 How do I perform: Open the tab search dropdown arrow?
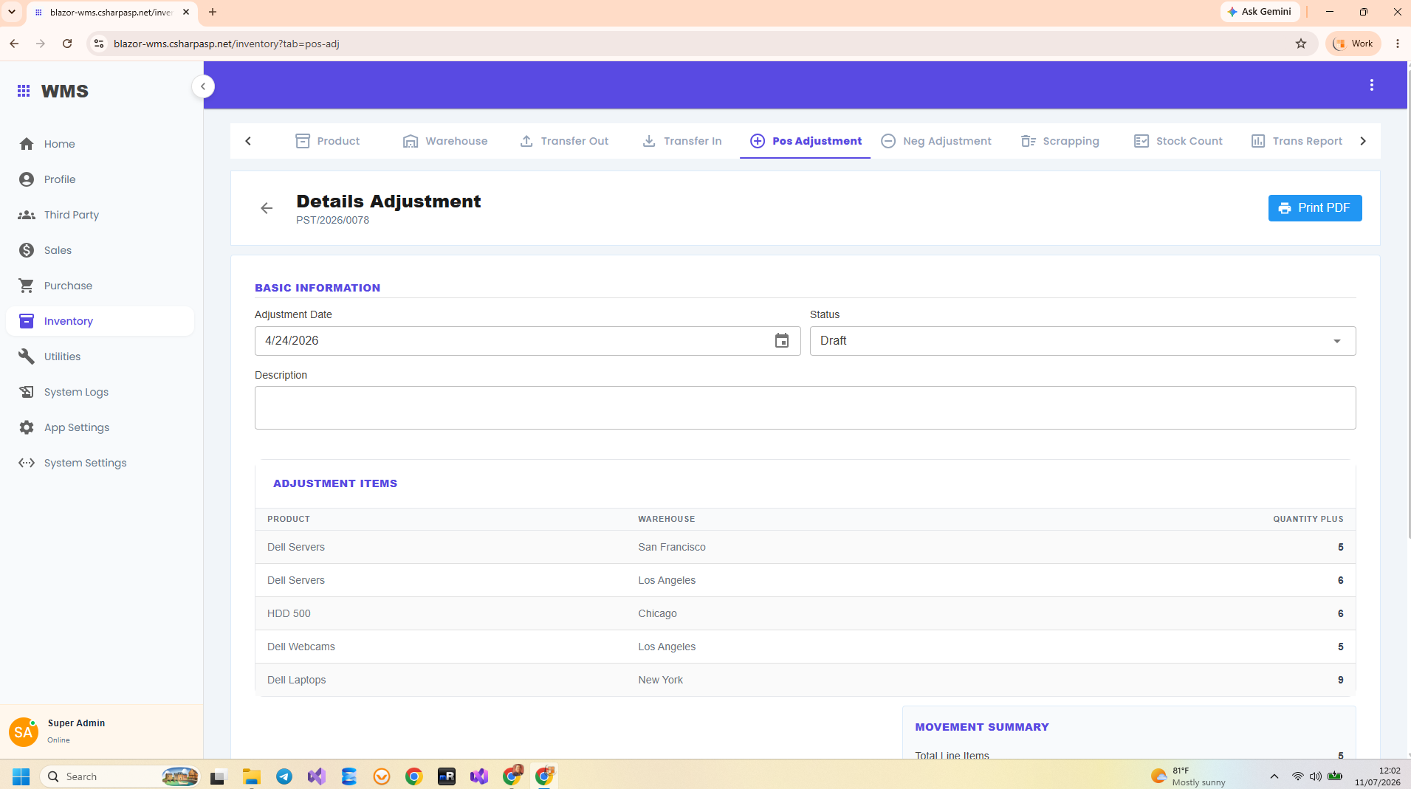(12, 12)
